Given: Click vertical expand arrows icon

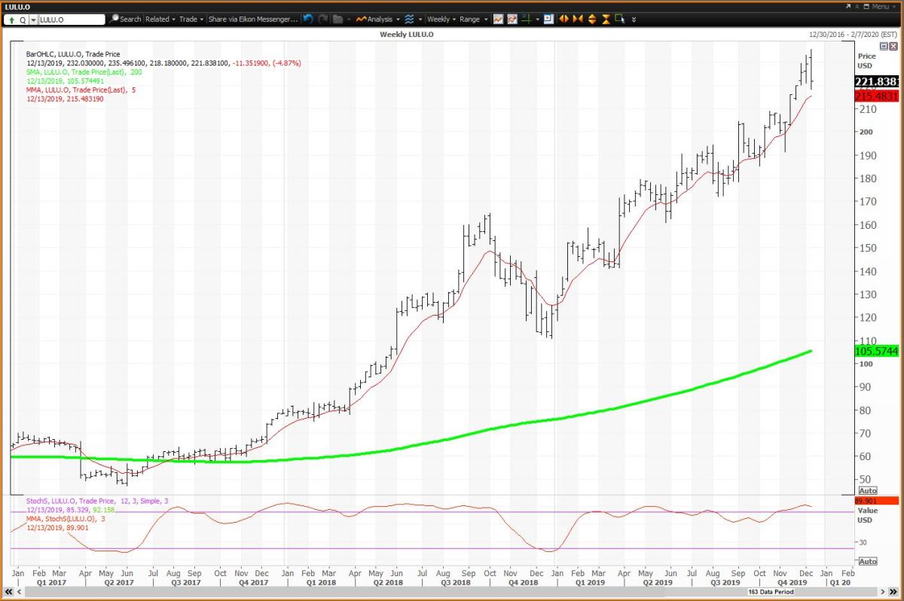Looking at the screenshot, I should click(591, 19).
